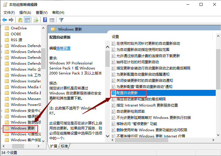Click the Forward arrow toolbar icon

tap(11, 20)
